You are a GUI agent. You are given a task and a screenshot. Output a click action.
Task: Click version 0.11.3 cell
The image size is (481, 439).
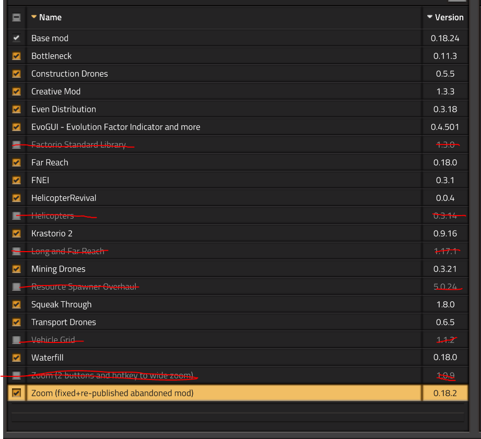(445, 56)
